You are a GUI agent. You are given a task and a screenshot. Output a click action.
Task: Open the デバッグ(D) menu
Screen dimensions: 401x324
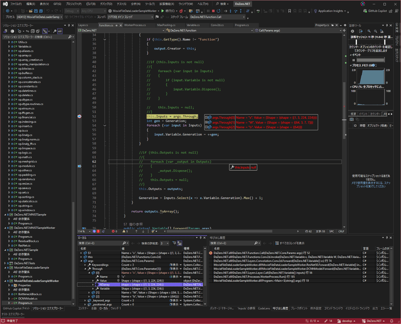(106, 4)
